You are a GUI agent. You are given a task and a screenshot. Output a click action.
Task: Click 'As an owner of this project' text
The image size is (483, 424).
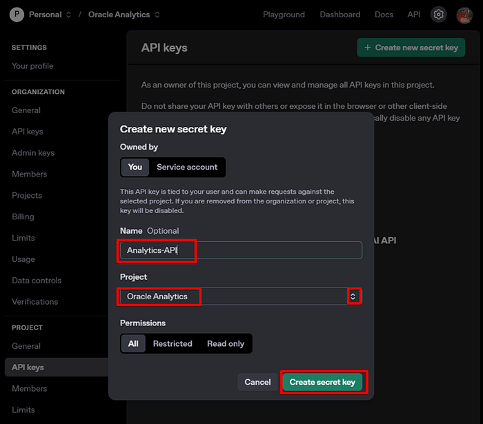tap(288, 85)
